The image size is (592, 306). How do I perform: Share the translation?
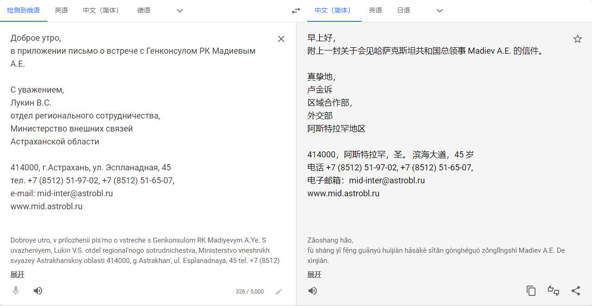[576, 291]
